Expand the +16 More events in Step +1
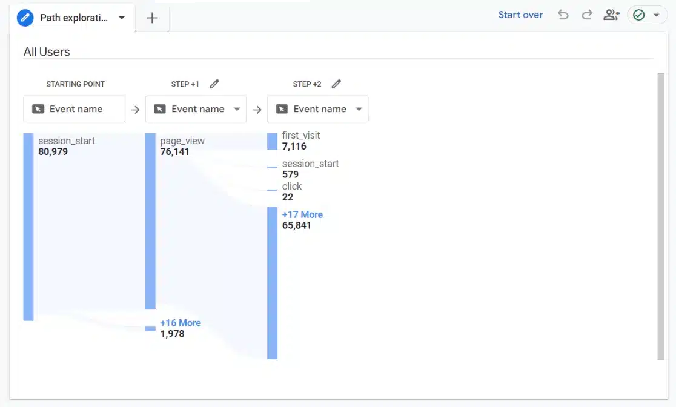 pyautogui.click(x=182, y=322)
